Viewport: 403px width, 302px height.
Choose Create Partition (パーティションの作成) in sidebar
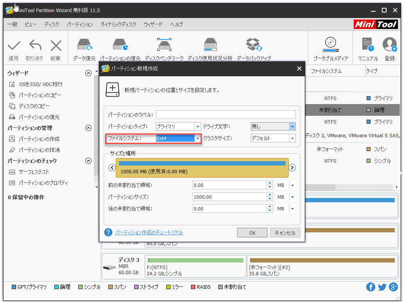coord(34,139)
